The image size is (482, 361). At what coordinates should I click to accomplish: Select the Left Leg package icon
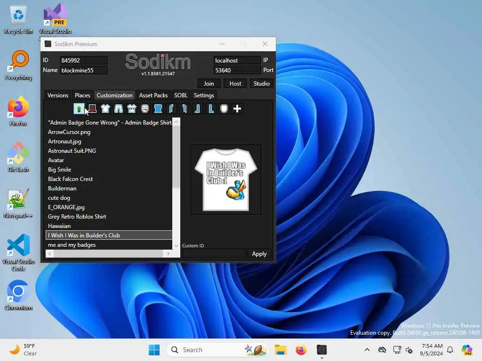coord(198,109)
